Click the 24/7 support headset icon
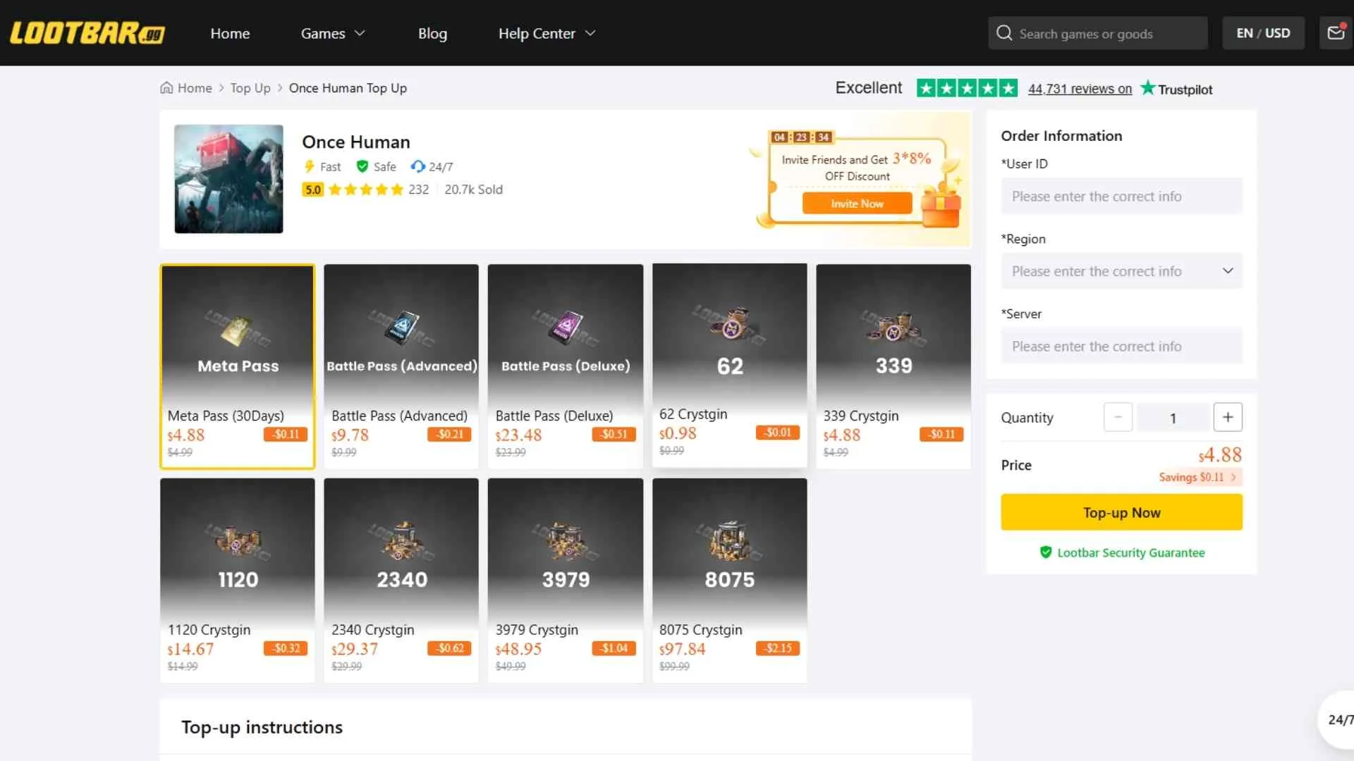 pyautogui.click(x=418, y=166)
